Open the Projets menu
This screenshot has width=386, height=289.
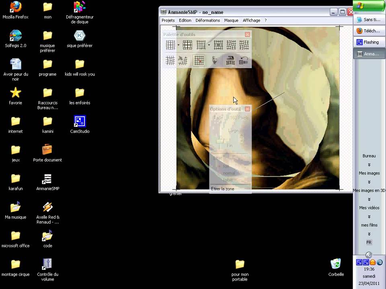[x=168, y=20]
